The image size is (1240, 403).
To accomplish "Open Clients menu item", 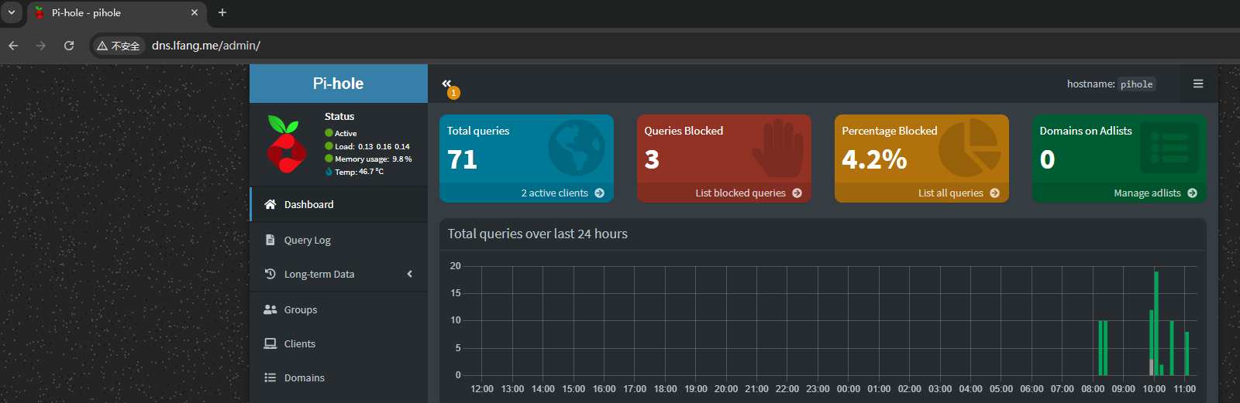I will coord(339,343).
